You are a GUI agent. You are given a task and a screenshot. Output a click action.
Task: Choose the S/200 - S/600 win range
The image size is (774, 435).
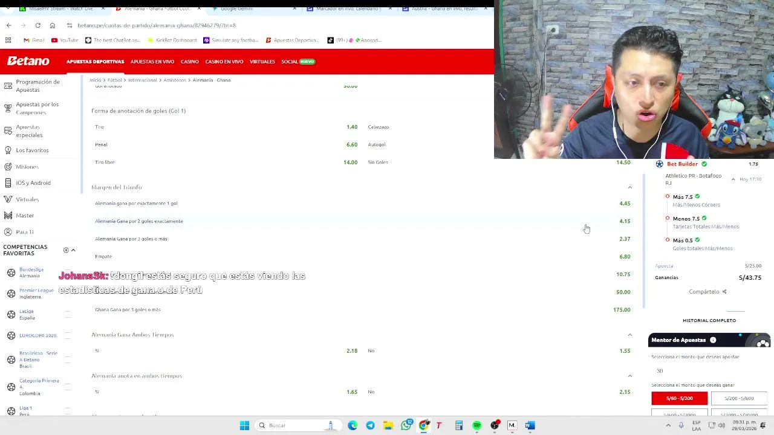click(x=739, y=398)
